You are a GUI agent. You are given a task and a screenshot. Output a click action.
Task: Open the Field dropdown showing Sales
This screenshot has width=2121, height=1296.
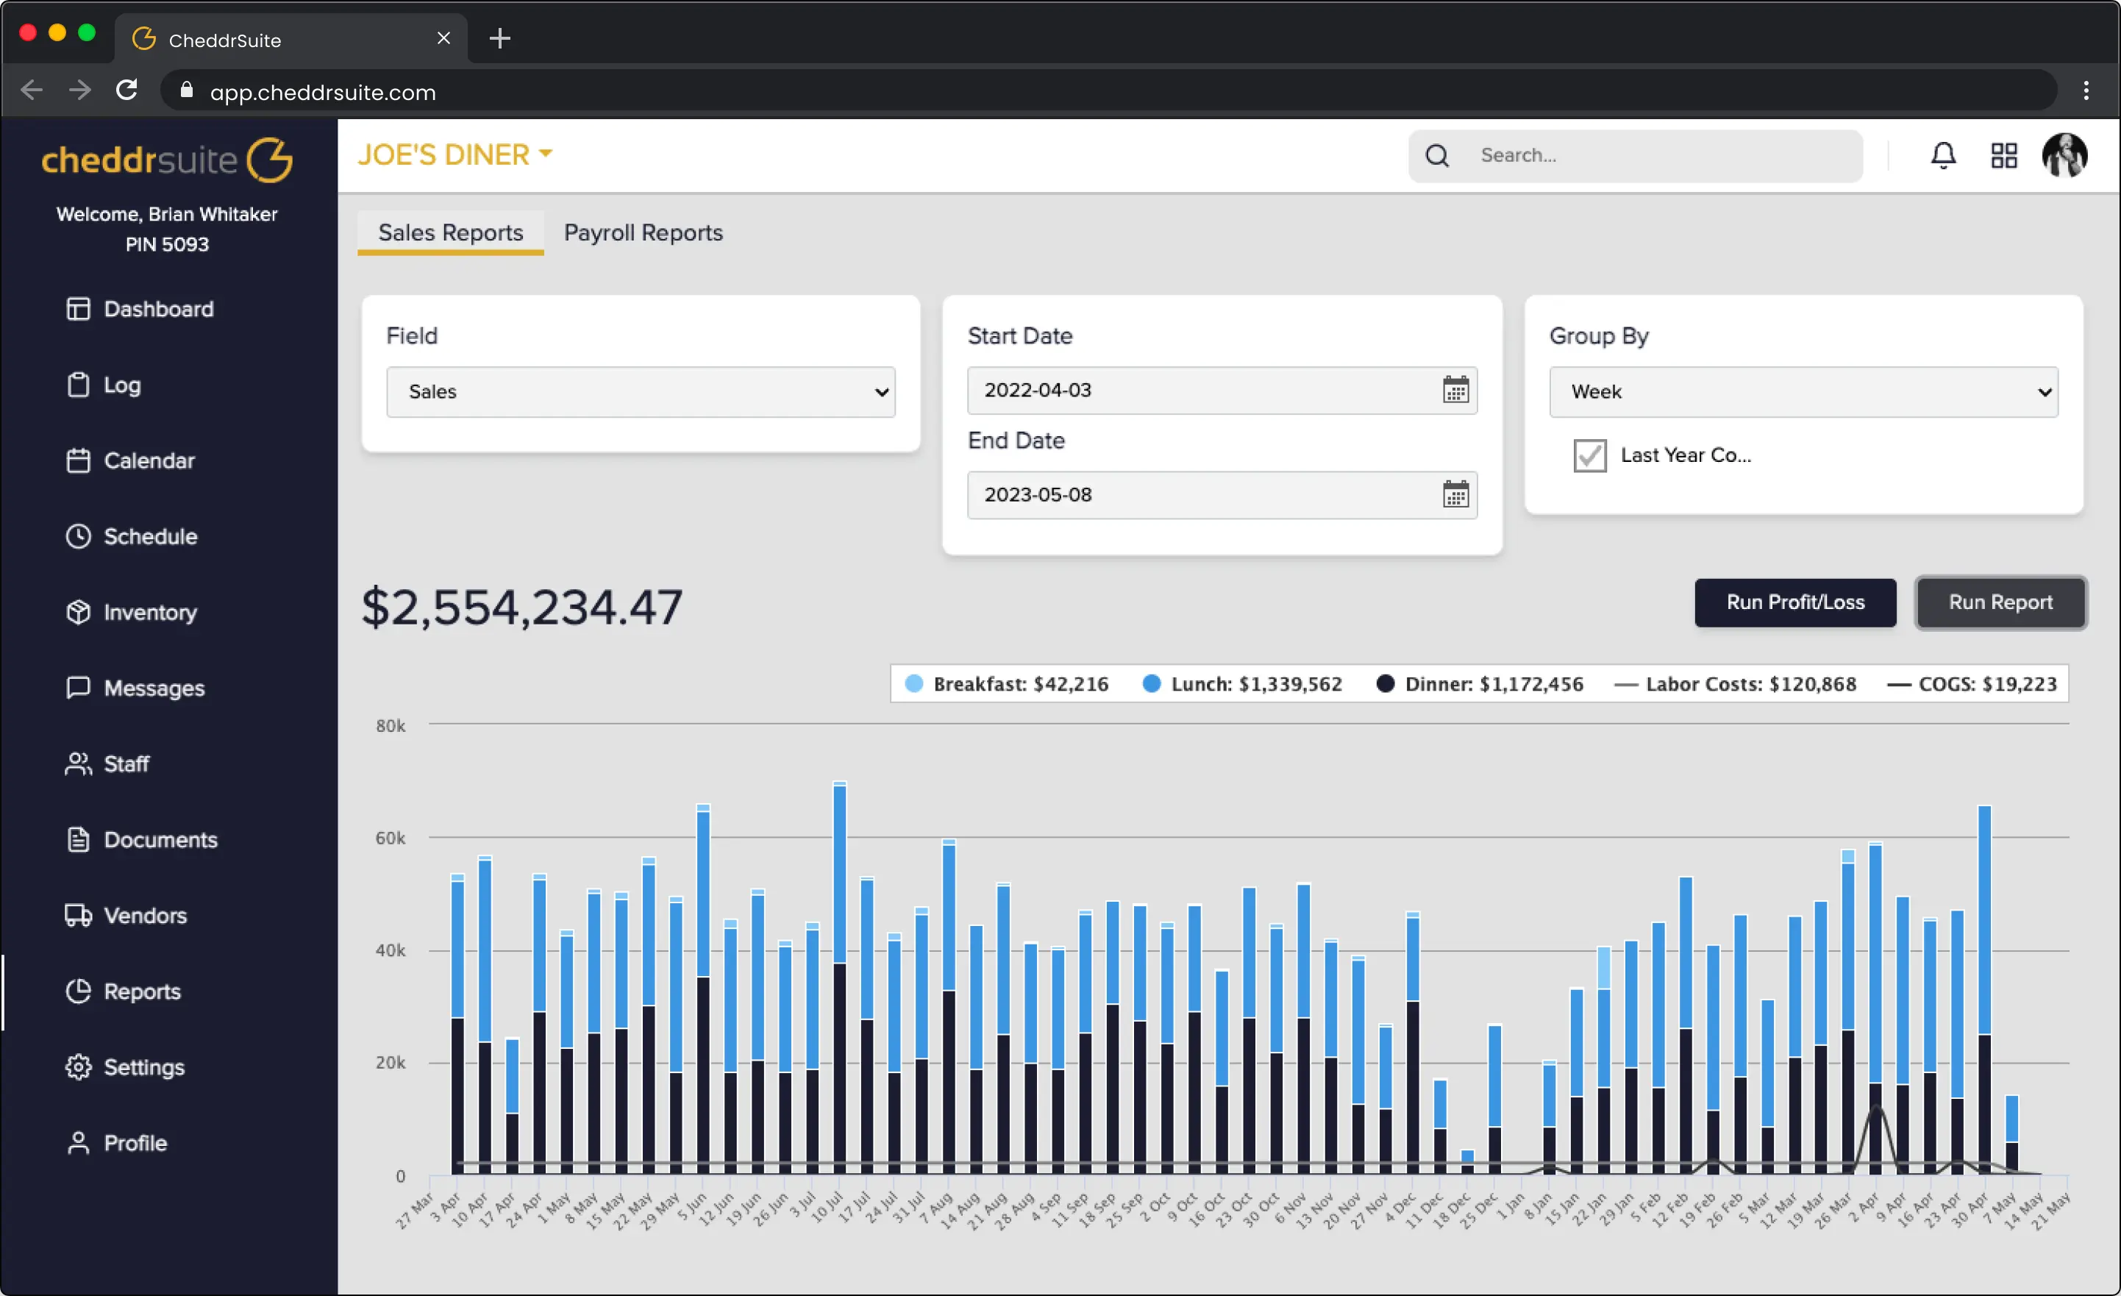pyautogui.click(x=641, y=392)
